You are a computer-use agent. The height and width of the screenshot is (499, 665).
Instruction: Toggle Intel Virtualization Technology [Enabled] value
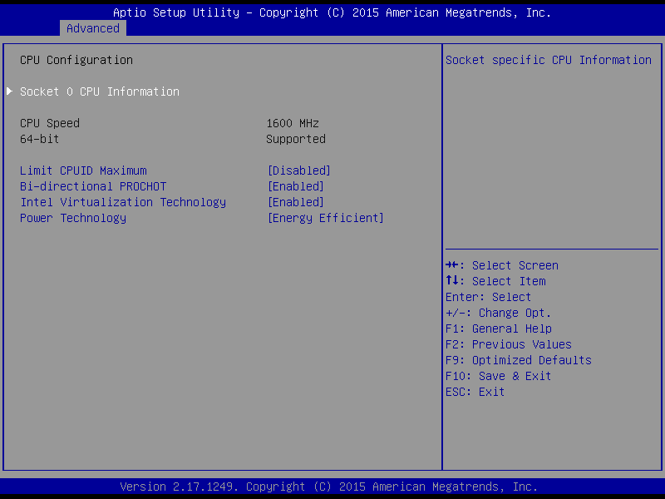pos(295,202)
